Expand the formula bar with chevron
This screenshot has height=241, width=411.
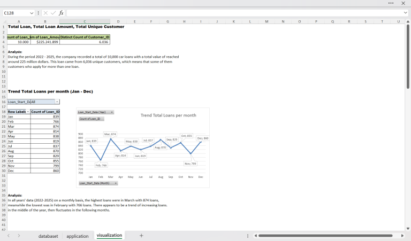click(405, 12)
